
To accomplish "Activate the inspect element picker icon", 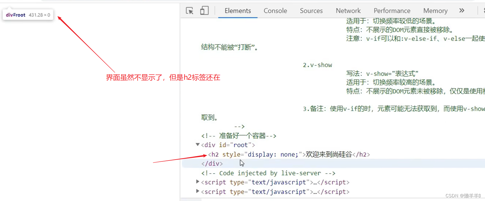I will coord(189,11).
